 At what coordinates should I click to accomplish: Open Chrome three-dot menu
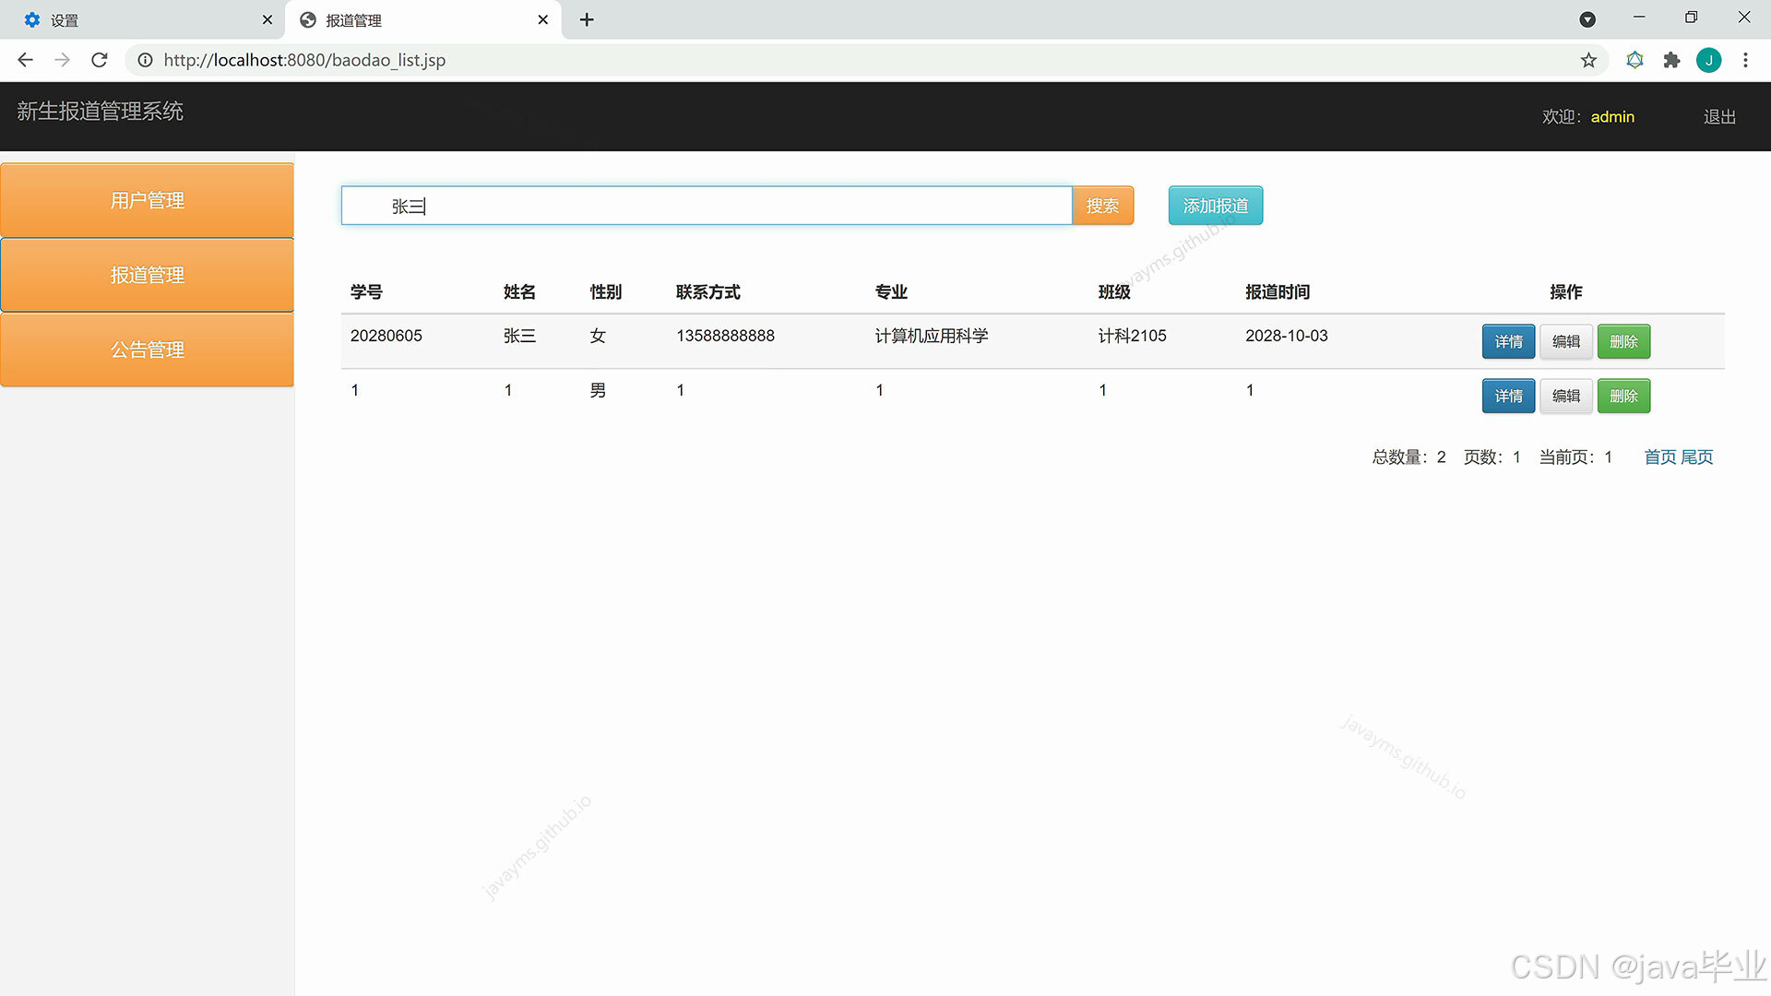pyautogui.click(x=1745, y=60)
